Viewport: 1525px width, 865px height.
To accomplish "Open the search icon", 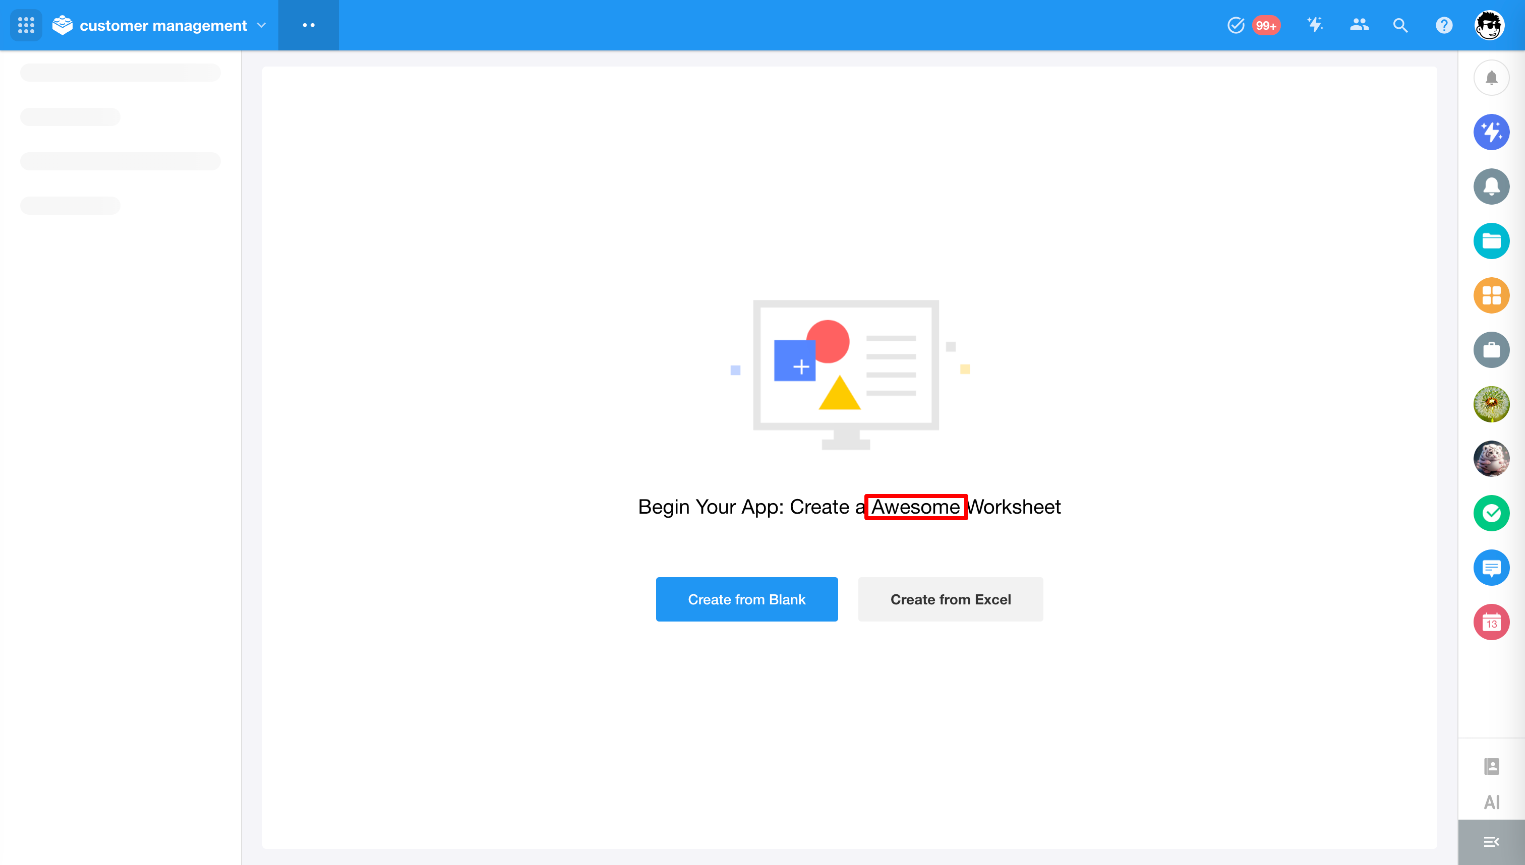I will click(1401, 25).
